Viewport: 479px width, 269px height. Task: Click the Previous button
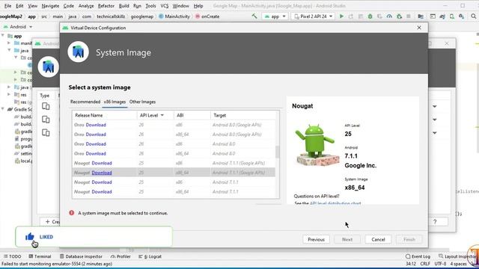coord(316,239)
